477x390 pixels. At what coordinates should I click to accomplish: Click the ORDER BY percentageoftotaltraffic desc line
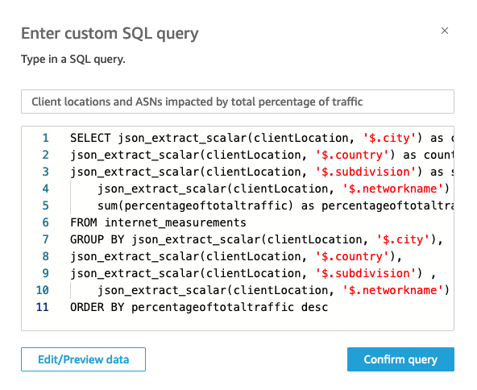199,307
